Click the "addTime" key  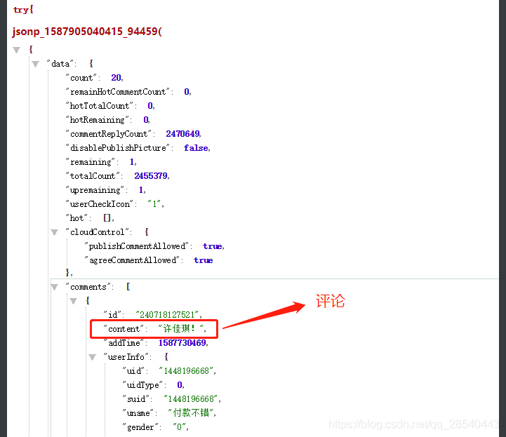click(x=124, y=343)
